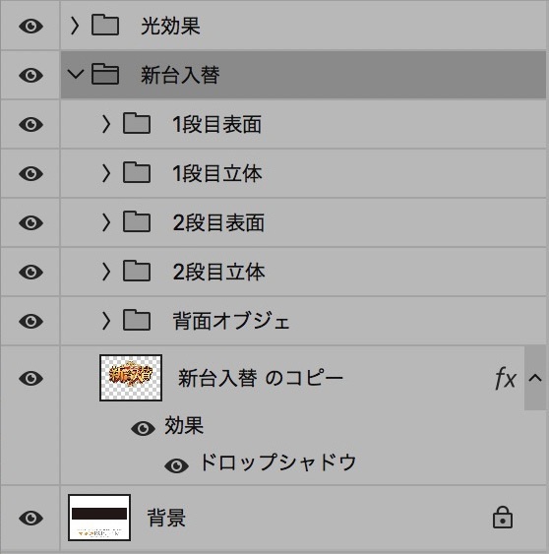Expand the 2段目表面 group
Viewport: 549px width, 554px height.
point(106,222)
